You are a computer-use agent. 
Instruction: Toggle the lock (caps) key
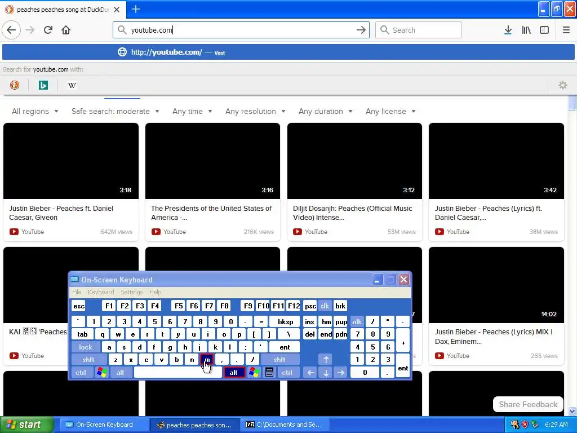point(86,347)
